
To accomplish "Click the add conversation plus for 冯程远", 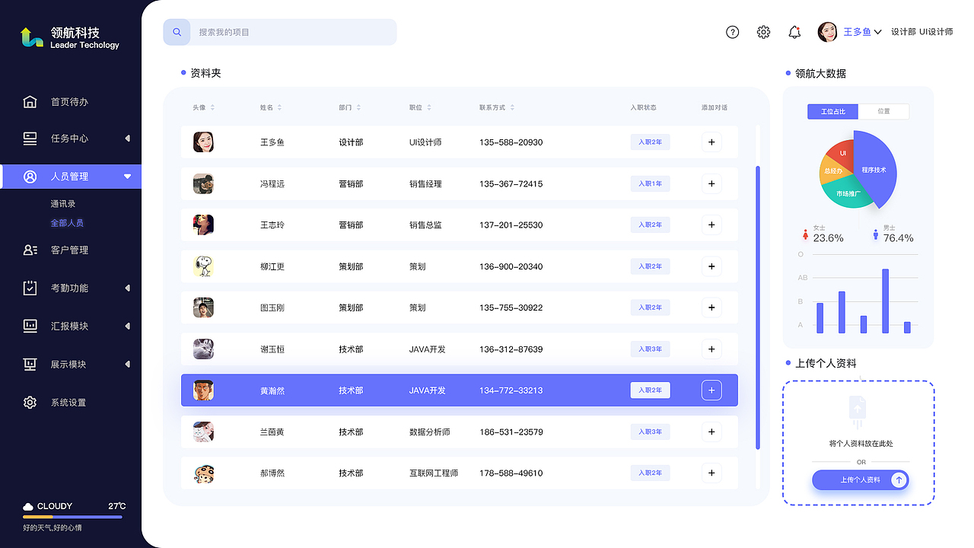I will tap(711, 183).
